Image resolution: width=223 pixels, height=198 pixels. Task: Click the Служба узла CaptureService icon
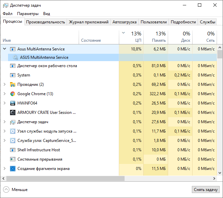point(13,141)
